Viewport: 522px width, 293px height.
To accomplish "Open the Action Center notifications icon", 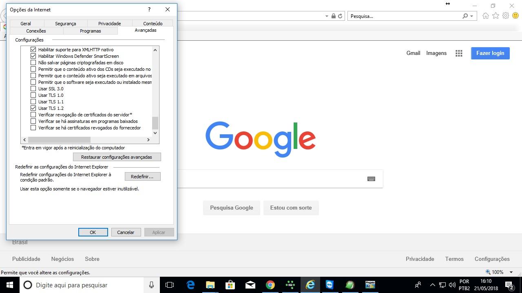I will (509, 285).
